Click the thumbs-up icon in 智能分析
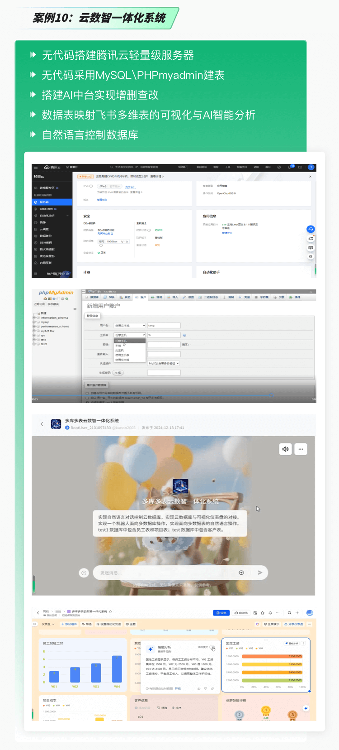The width and height of the screenshot is (339, 750). click(199, 688)
